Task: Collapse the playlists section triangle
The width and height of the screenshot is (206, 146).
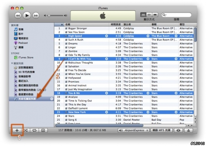Action: tap(12, 64)
